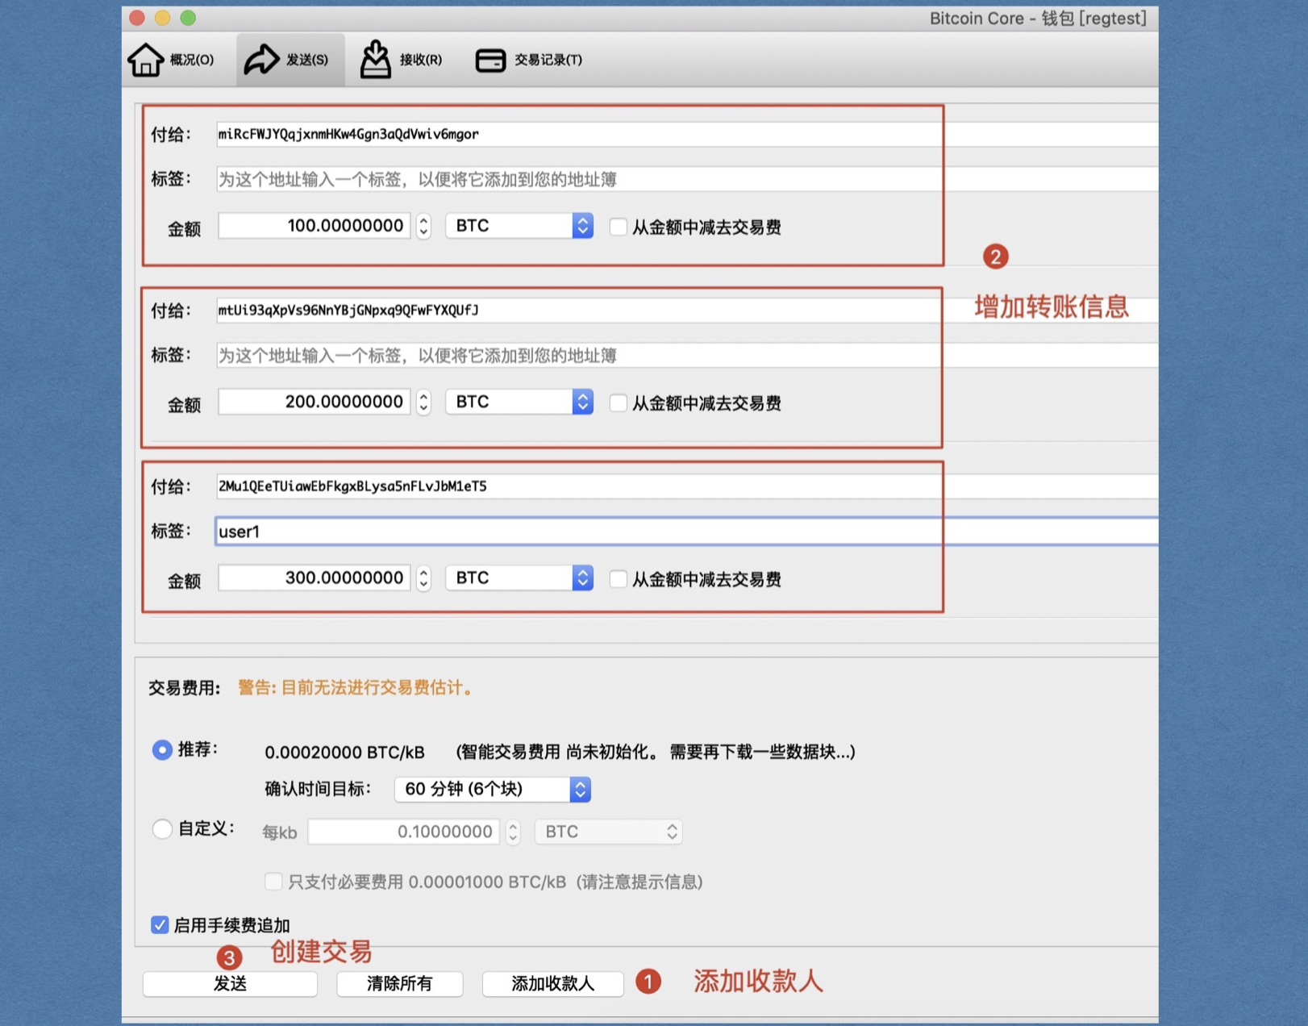Click address field containing 2Mu1QEeTUiawEbFkgxBLysa5nFLvJbM1eT5
Image resolution: width=1308 pixels, height=1026 pixels.
point(687,486)
